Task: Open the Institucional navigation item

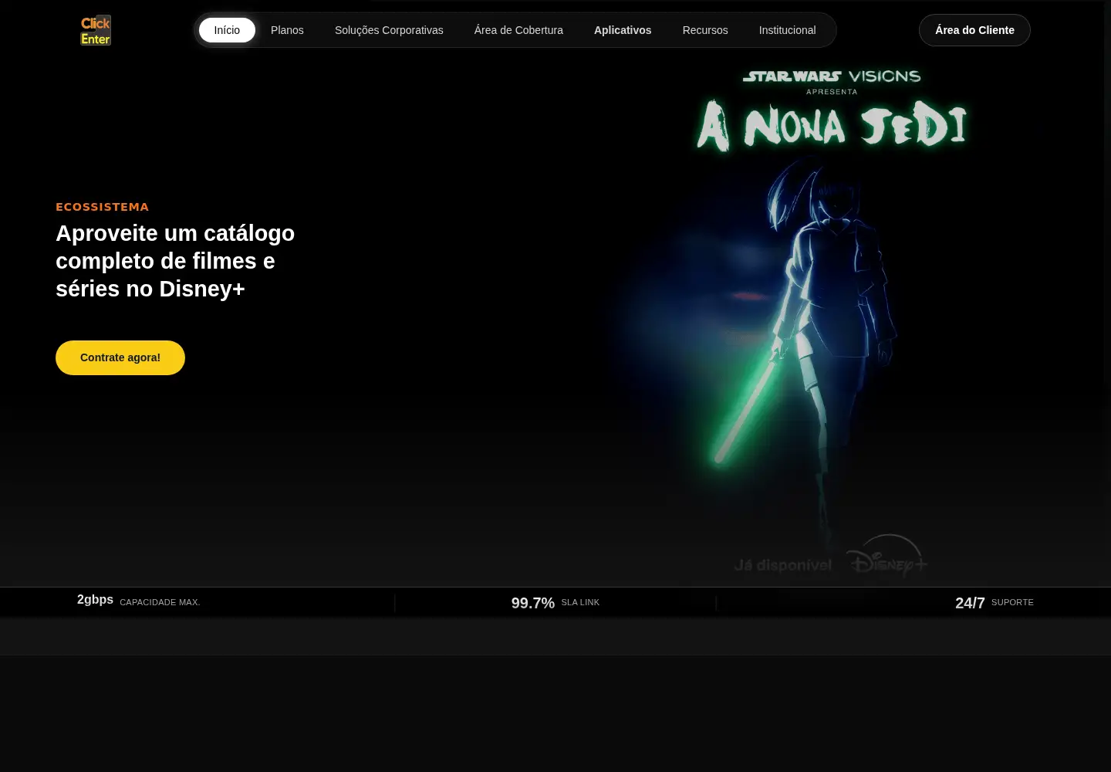Action: point(787,30)
